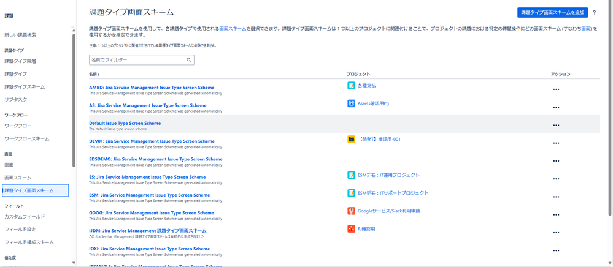Click the sidebar scroll down arrow
This screenshot has height=267, width=613.
[x=74, y=263]
